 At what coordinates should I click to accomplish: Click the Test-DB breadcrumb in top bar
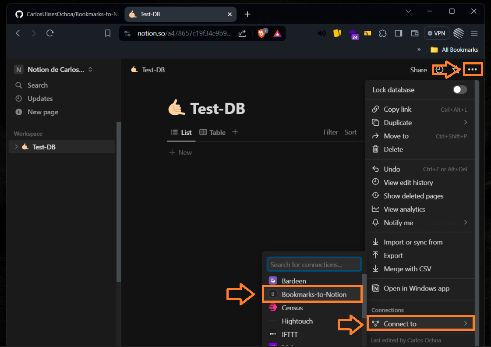[x=148, y=70]
